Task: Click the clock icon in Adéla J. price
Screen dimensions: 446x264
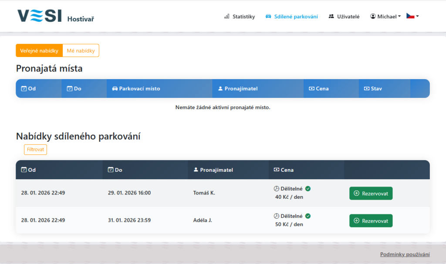Action: [276, 216]
